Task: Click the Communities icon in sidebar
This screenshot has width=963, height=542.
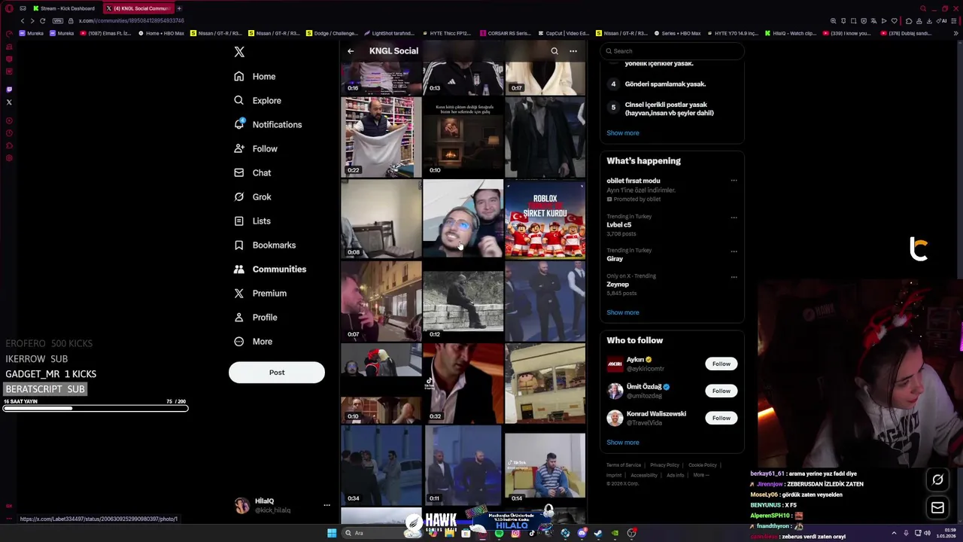Action: [x=239, y=269]
